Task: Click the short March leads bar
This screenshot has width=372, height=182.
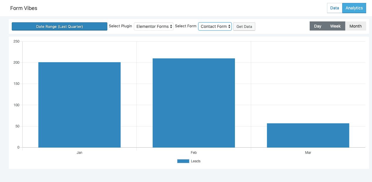Action: point(308,135)
